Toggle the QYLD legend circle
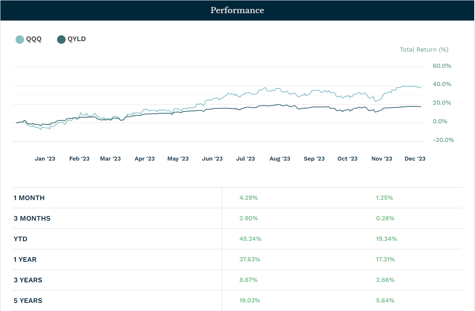Screen dimensions: 475x311 point(61,39)
